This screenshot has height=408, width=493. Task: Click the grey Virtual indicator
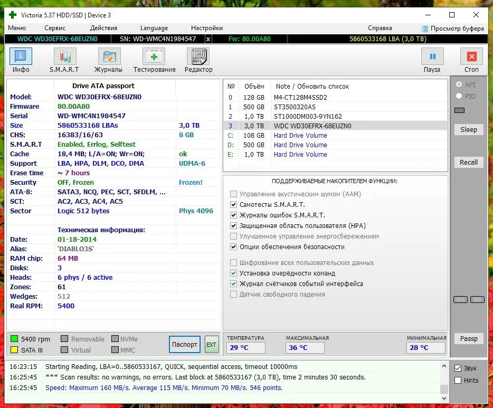click(64, 349)
